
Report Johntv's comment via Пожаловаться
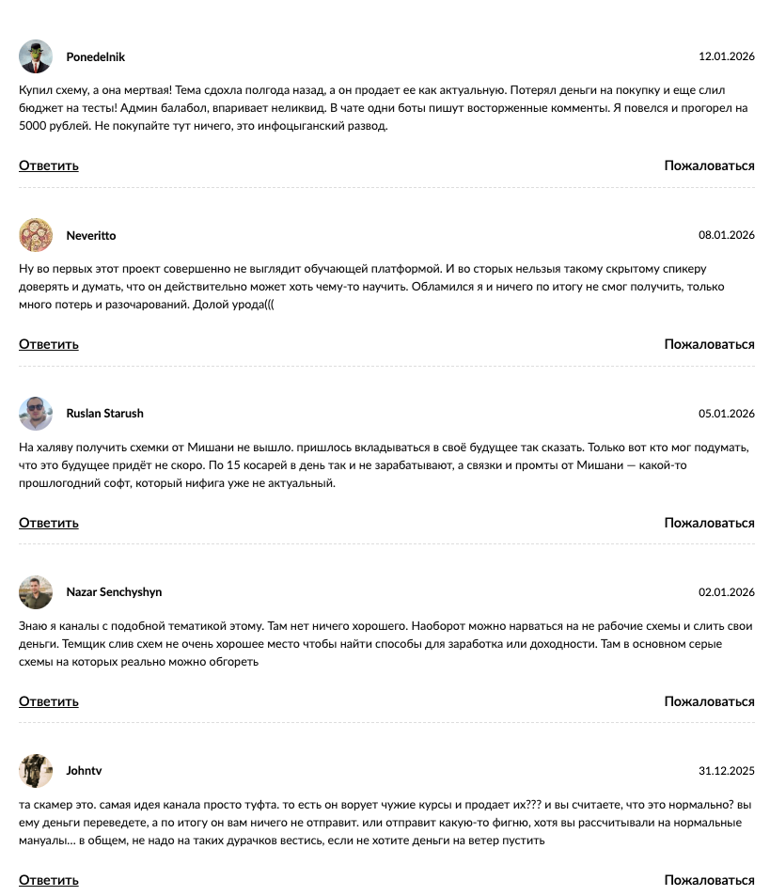(x=709, y=880)
